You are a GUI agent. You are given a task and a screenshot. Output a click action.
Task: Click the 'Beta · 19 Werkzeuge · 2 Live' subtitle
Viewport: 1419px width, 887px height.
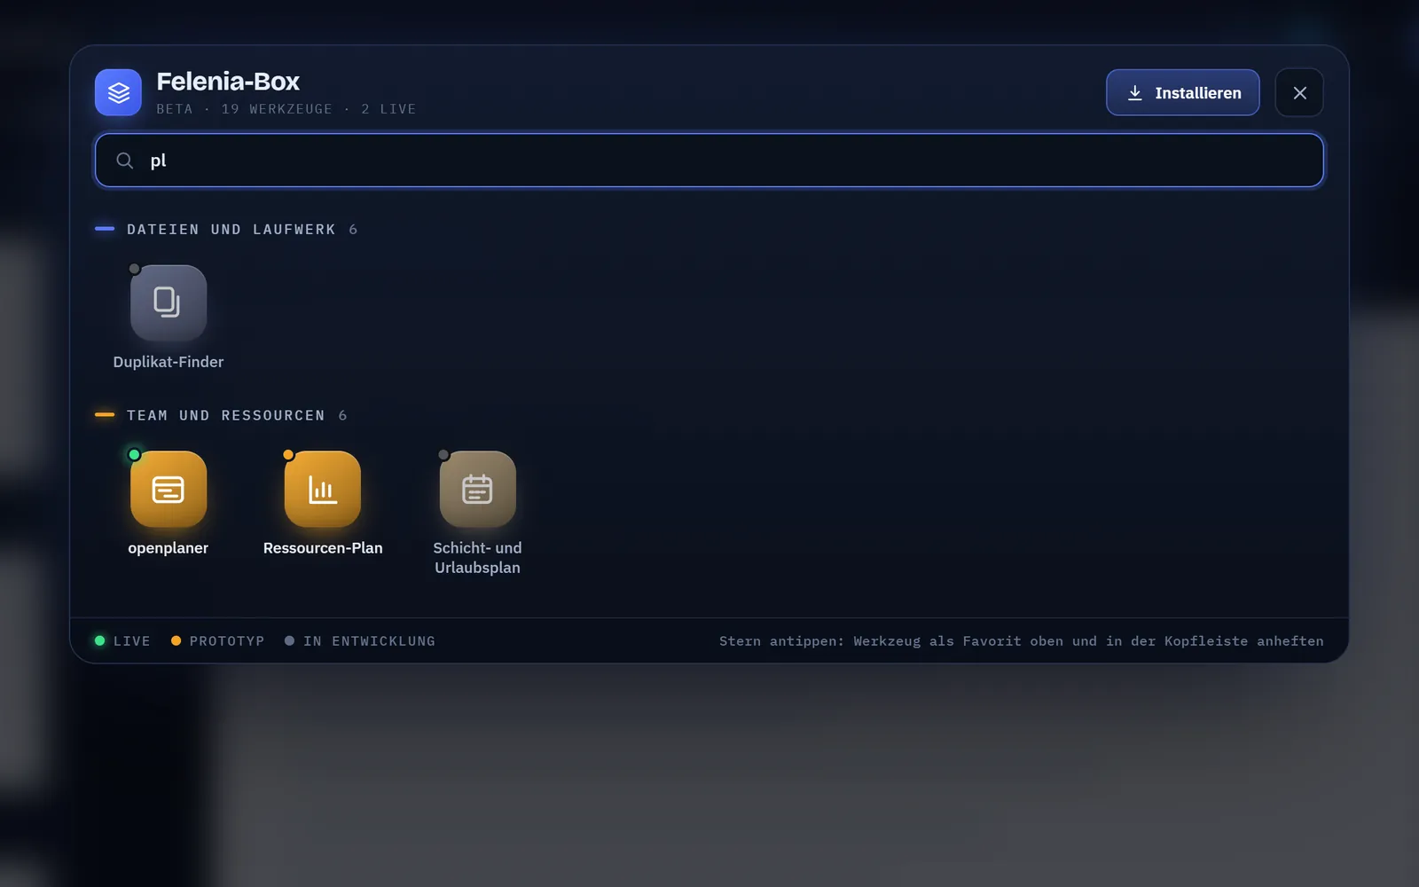pyautogui.click(x=286, y=109)
